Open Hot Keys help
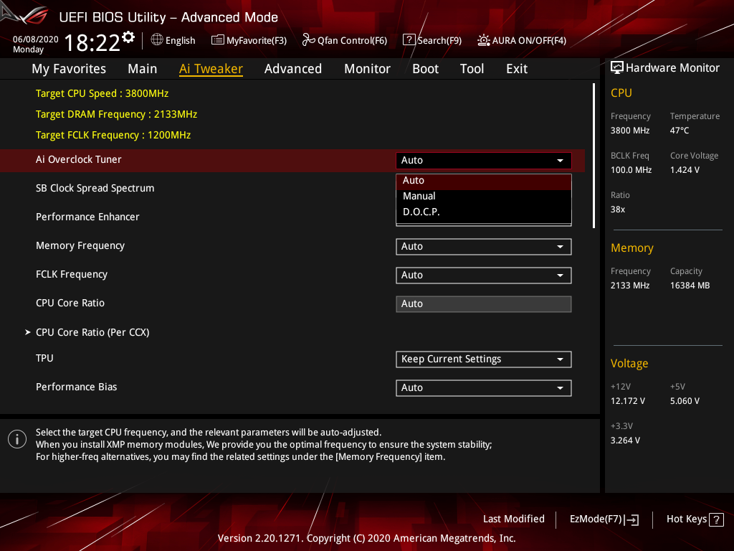 point(695,519)
